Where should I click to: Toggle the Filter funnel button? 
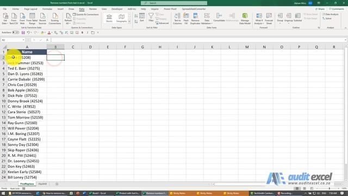point(151,17)
